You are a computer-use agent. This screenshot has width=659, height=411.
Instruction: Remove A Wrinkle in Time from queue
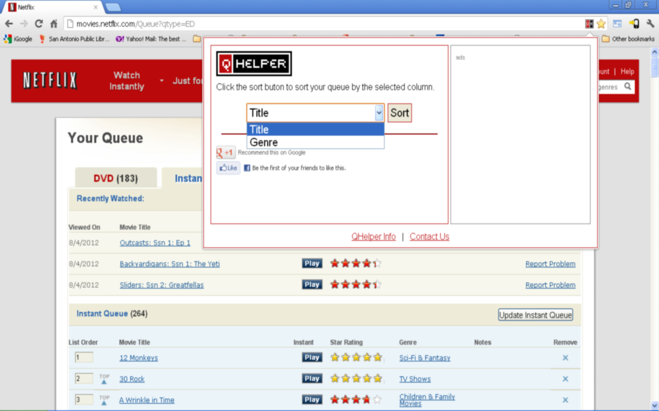pyautogui.click(x=565, y=400)
